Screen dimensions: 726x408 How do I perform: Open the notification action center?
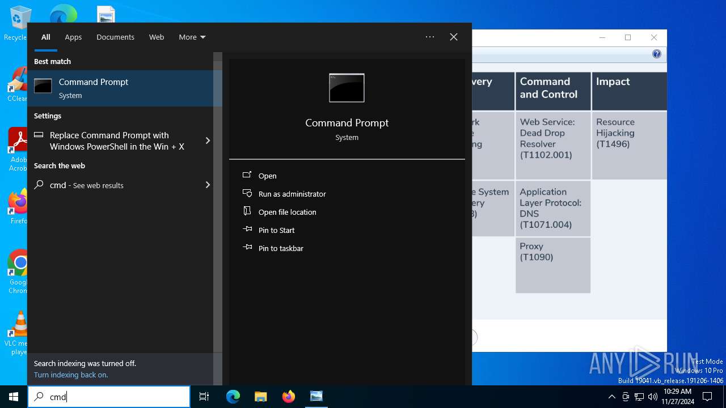tap(707, 397)
